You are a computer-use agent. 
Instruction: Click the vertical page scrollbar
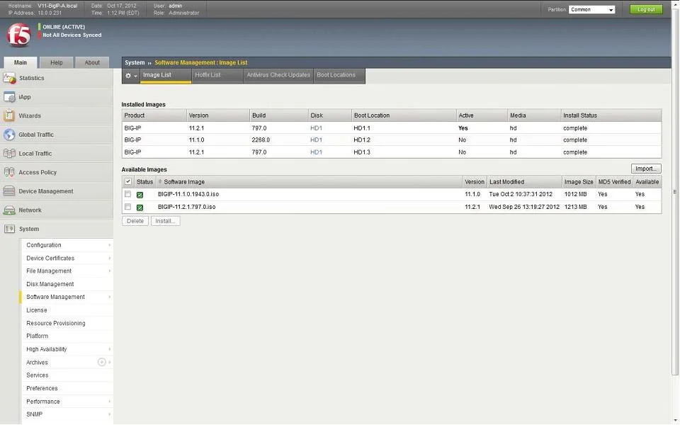tap(675, 191)
